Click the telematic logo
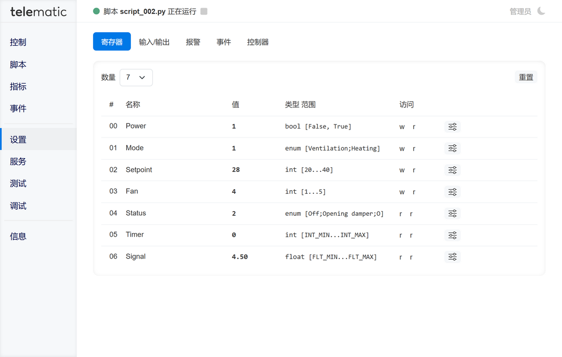The height and width of the screenshot is (357, 562). (38, 12)
